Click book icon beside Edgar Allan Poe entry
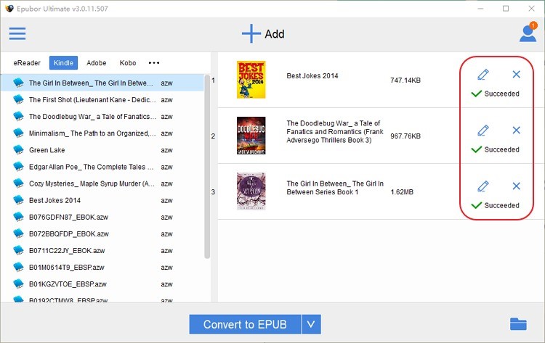Image resolution: width=545 pixels, height=343 pixels. click(18, 167)
